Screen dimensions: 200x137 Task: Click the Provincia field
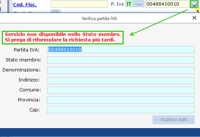pos(121,100)
